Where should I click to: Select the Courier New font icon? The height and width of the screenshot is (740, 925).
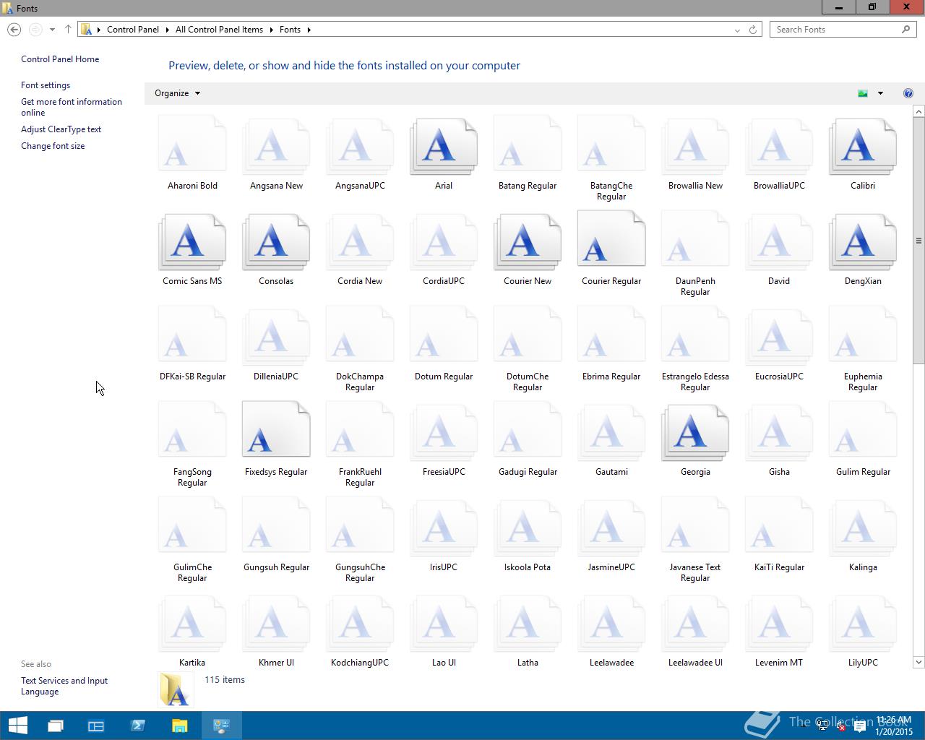coord(528,242)
